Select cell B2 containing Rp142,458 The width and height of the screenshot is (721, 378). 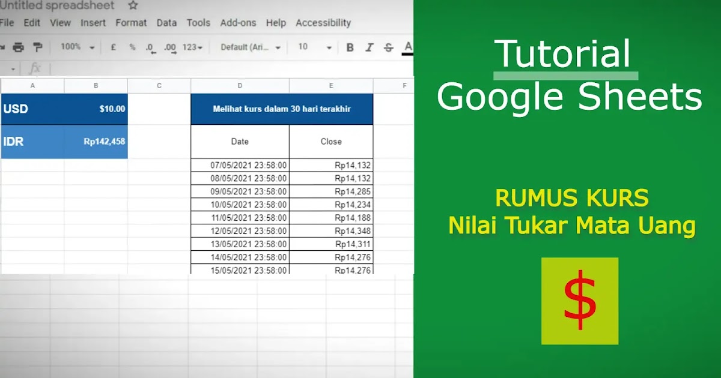coord(96,142)
